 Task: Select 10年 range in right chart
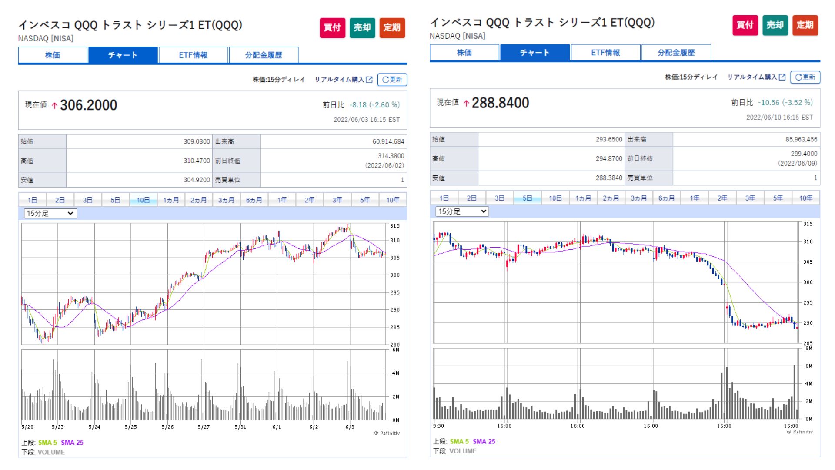[806, 198]
